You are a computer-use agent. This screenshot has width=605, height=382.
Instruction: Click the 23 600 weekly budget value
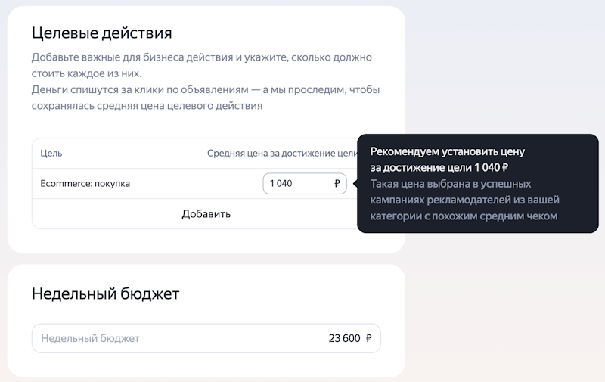[x=344, y=338]
